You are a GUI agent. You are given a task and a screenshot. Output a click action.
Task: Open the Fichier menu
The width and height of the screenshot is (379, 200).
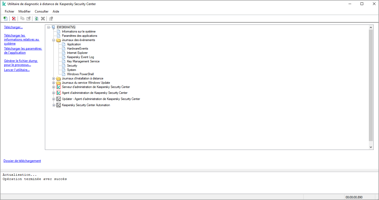[10, 11]
